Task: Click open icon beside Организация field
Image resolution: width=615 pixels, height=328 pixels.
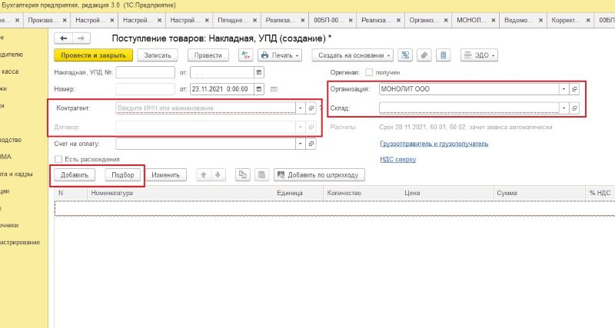Action: pos(575,89)
